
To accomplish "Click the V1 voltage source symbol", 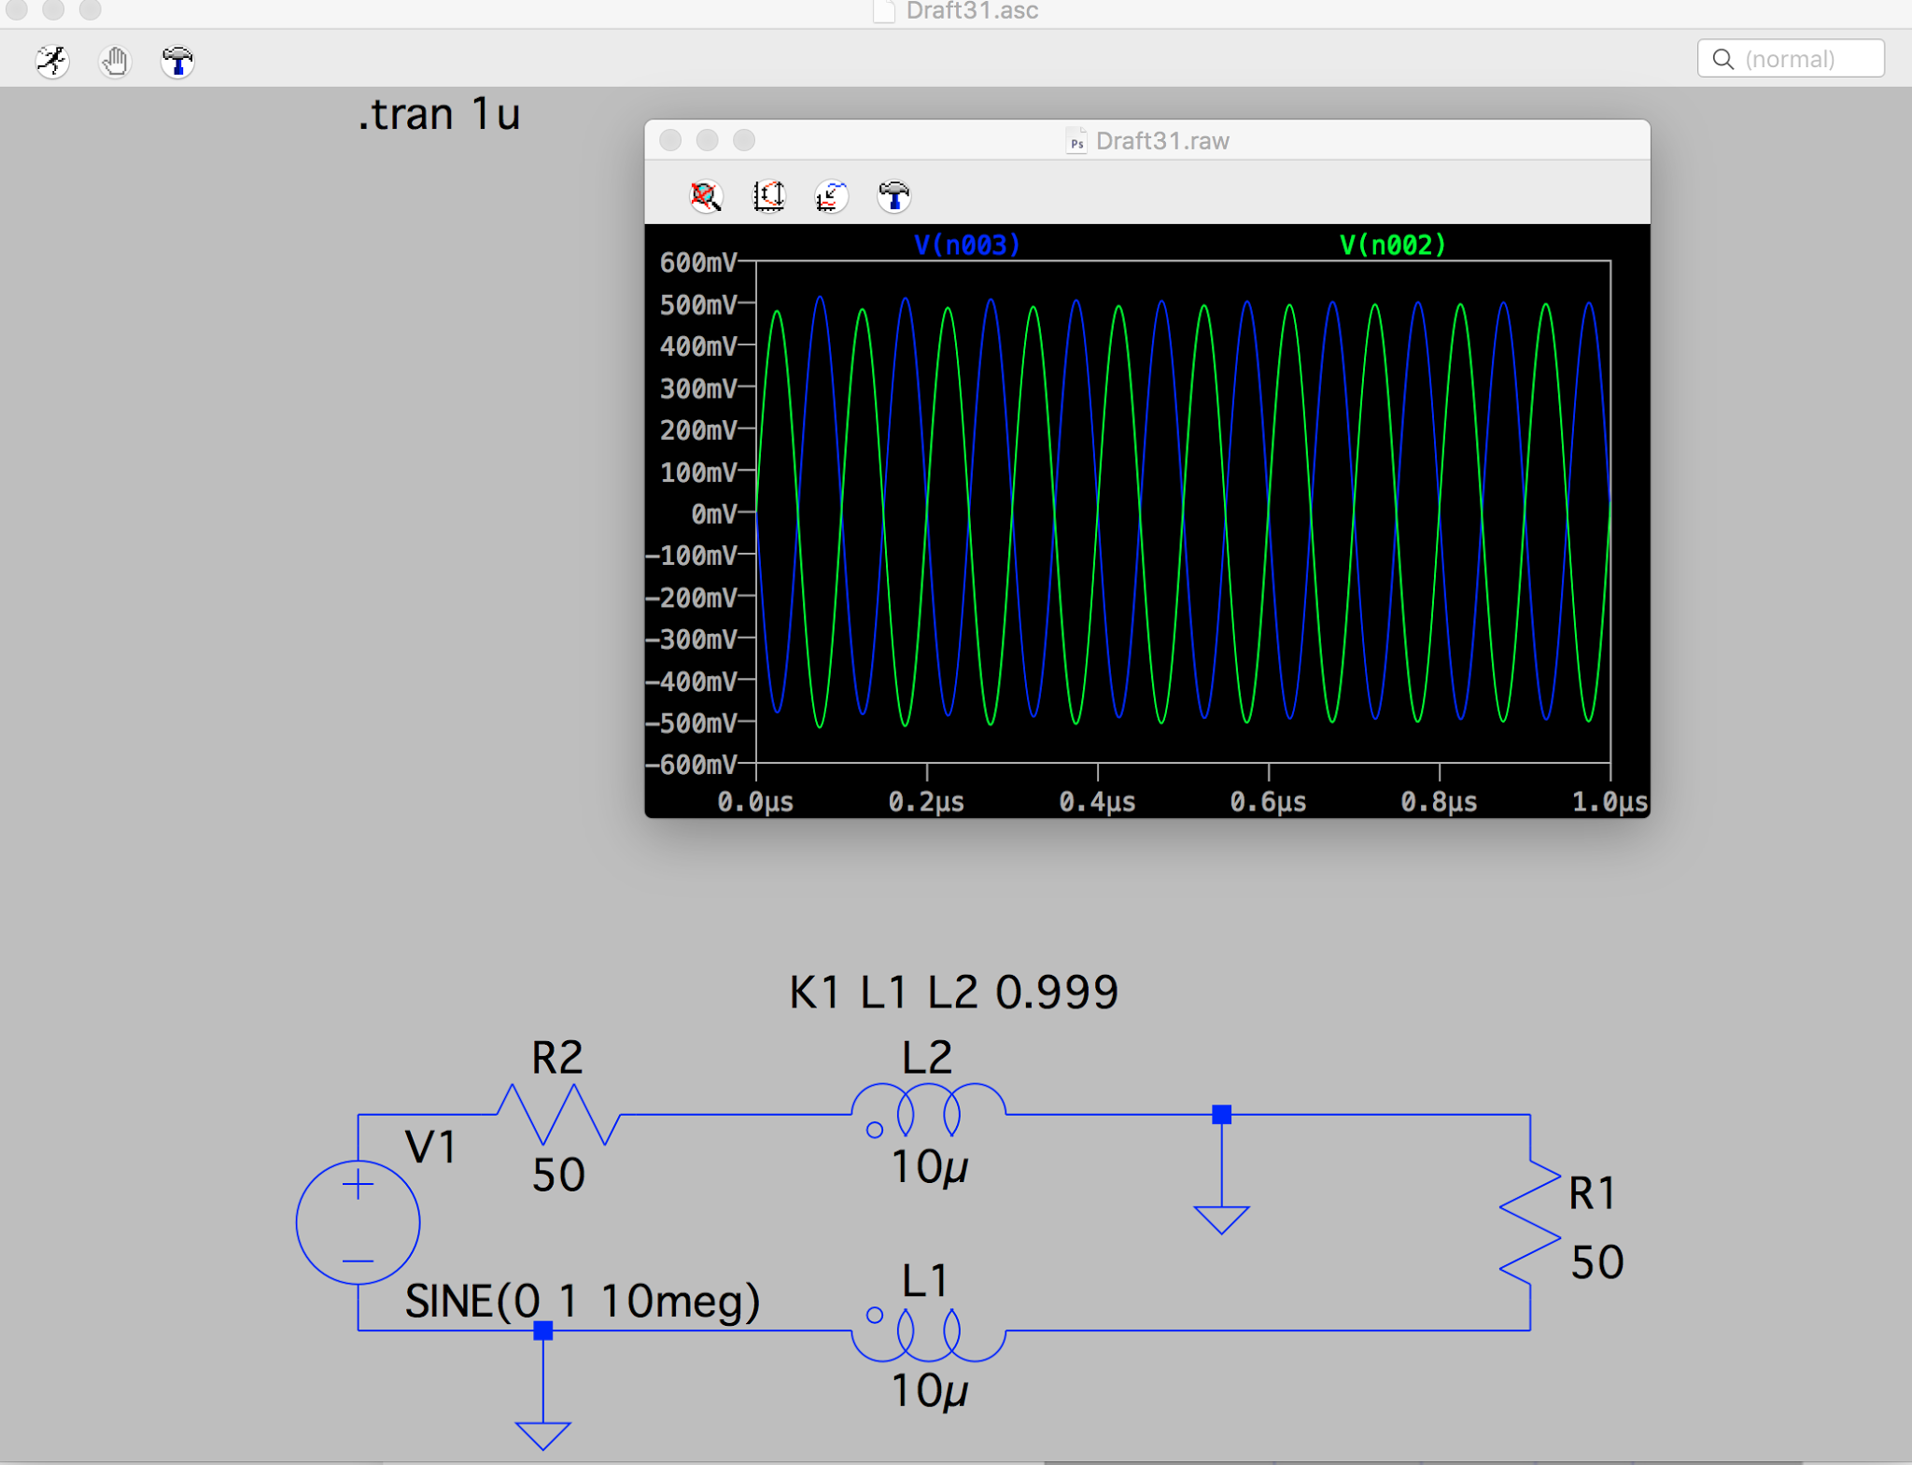I will [358, 1222].
